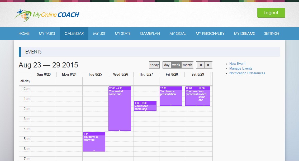The height and width of the screenshot is (161, 299).
Task: Open the HOME navigation tab
Action: (24, 33)
